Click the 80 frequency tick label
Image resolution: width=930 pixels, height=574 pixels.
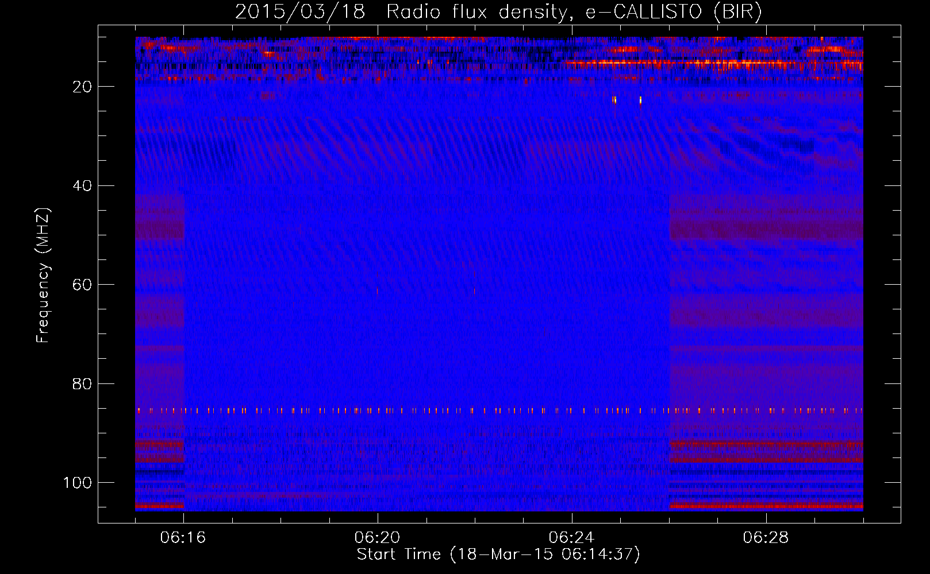pyautogui.click(x=83, y=384)
